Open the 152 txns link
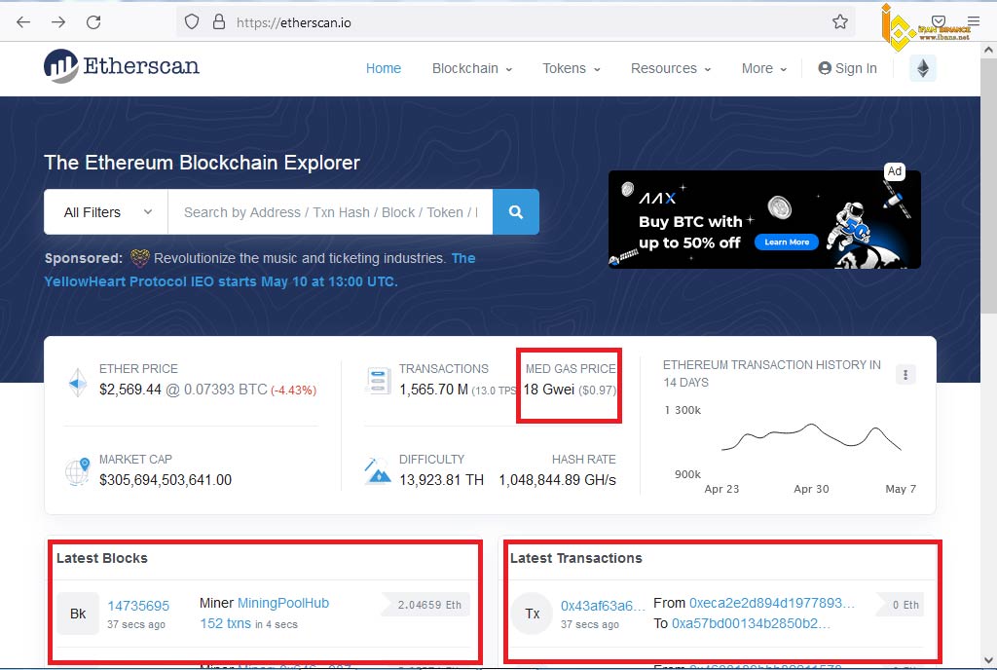This screenshot has width=997, height=670. tap(225, 623)
